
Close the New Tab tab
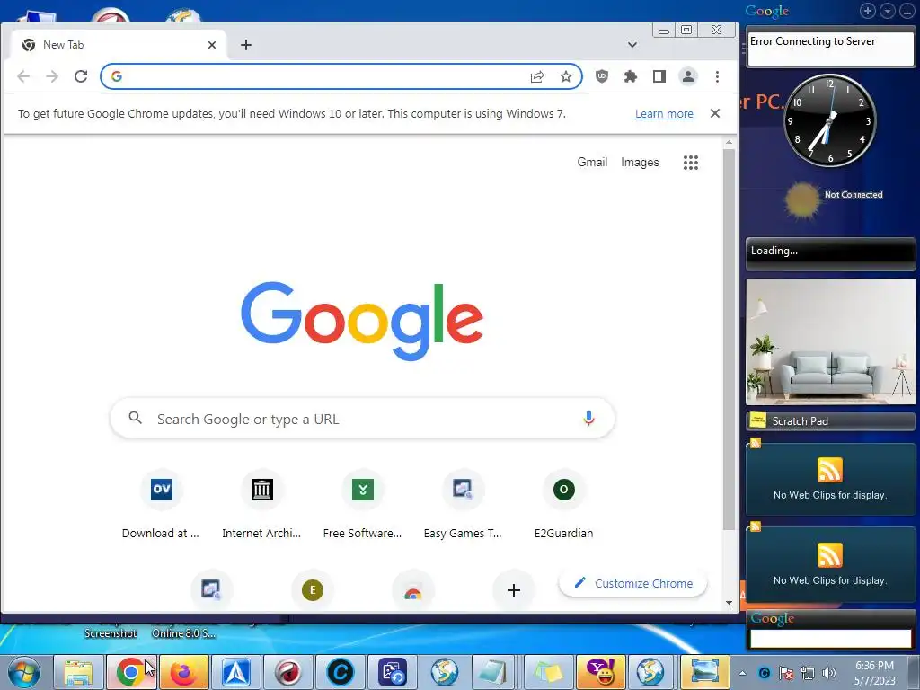pos(212,45)
